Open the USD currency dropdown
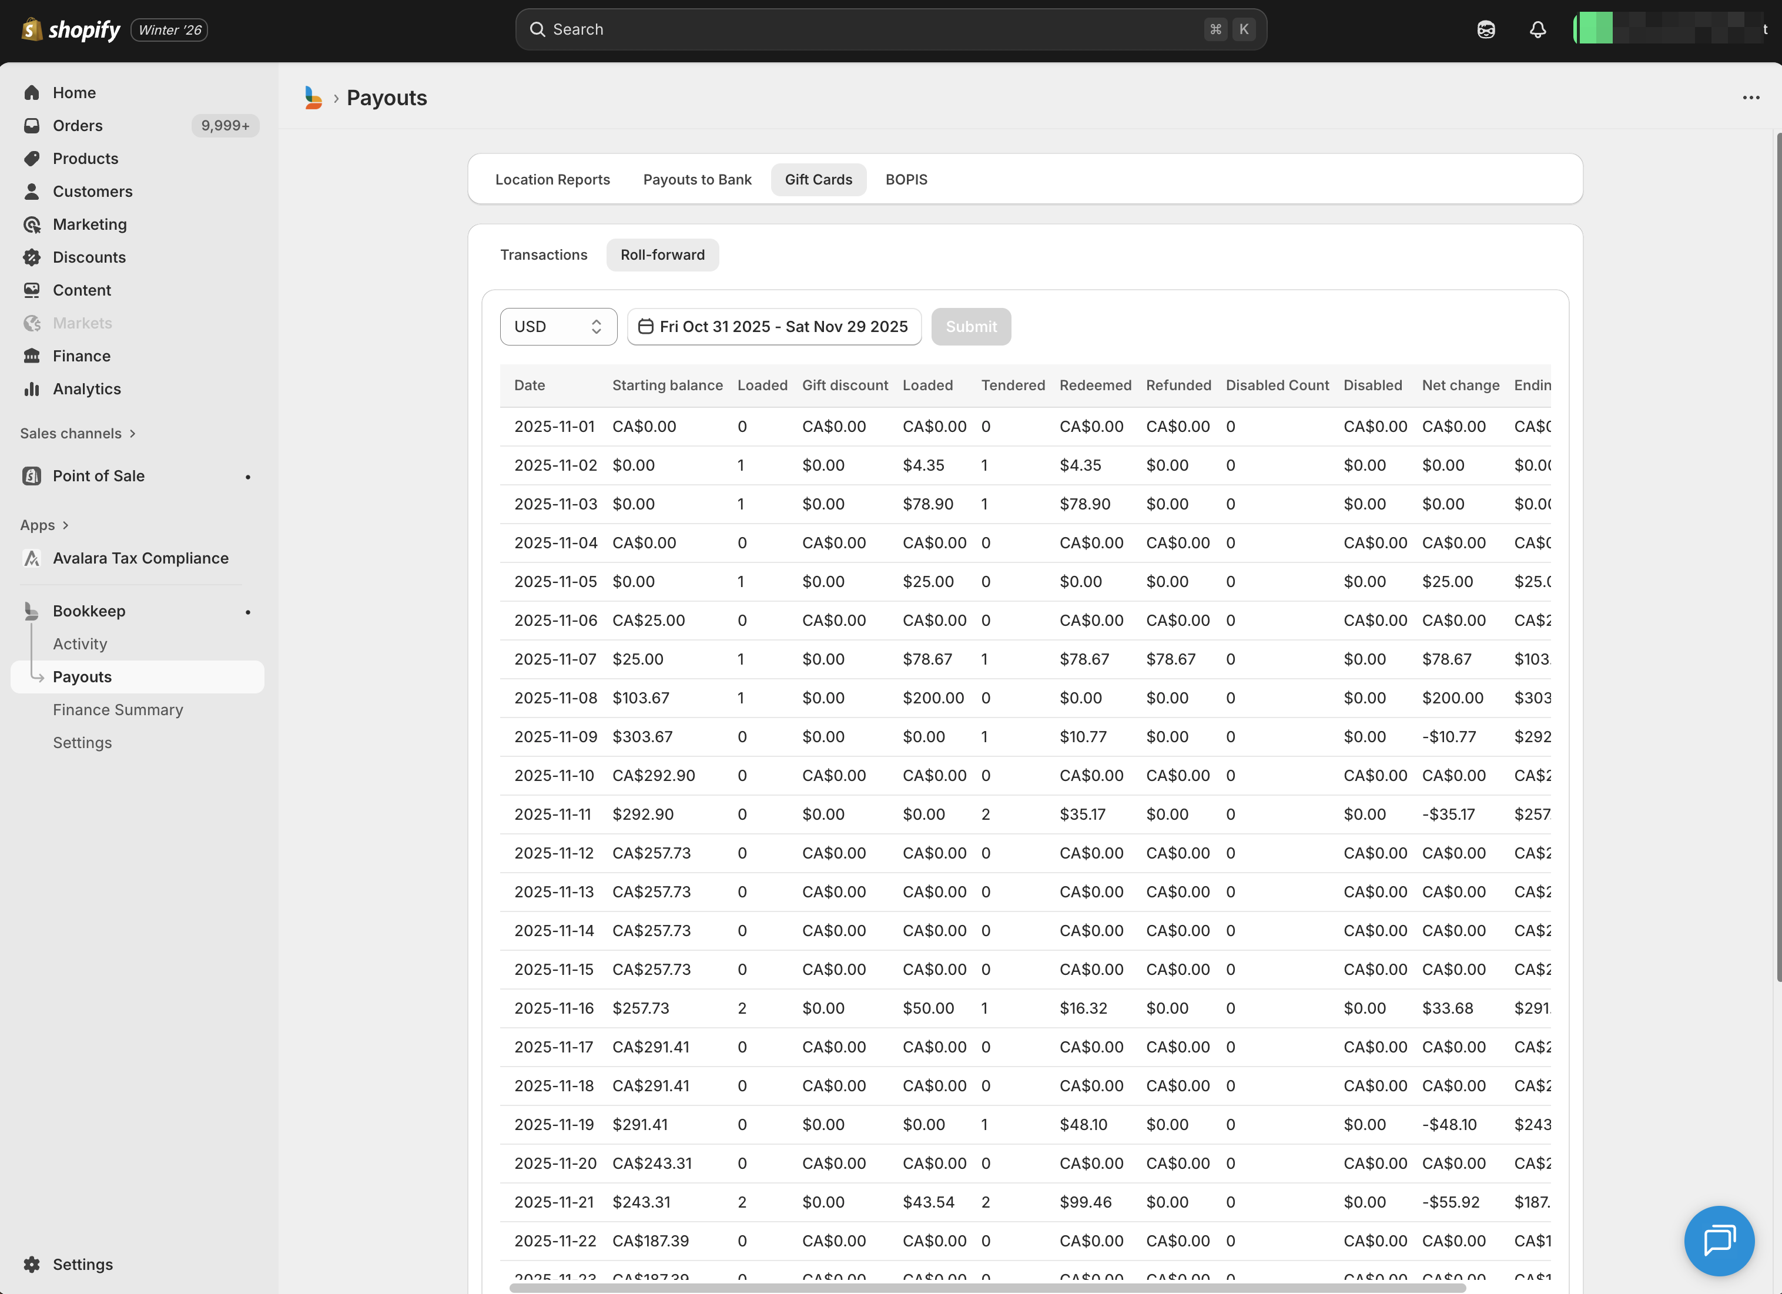The image size is (1782, 1294). tap(558, 326)
